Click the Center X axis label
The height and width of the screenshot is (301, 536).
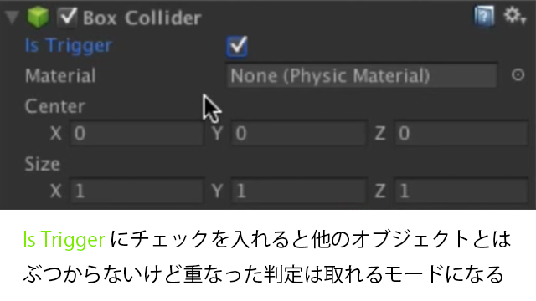(56, 133)
